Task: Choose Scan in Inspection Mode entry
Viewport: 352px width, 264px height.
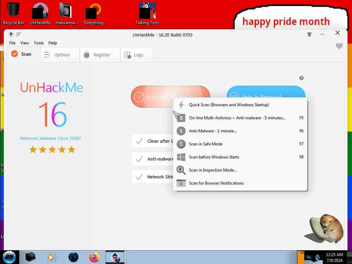Action: [x=240, y=170]
